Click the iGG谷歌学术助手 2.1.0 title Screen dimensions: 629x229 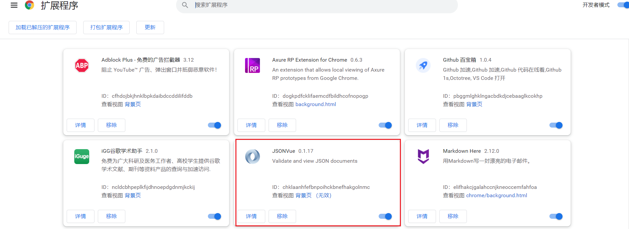(130, 151)
